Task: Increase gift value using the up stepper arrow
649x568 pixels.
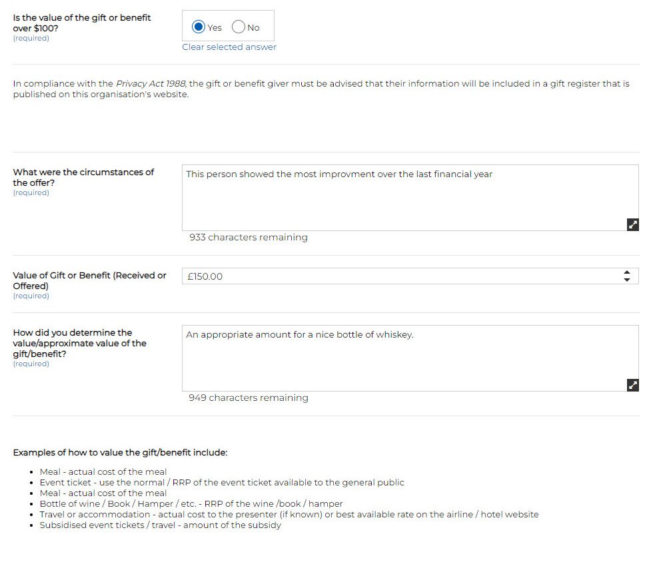Action: (x=626, y=272)
